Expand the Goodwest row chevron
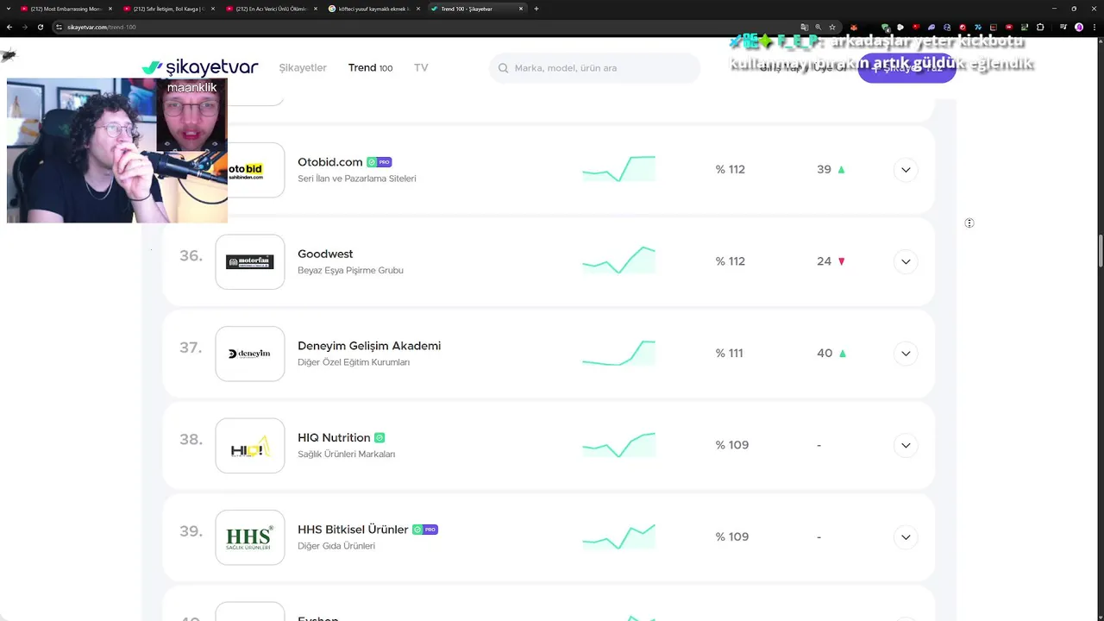This screenshot has height=621, width=1104. pyautogui.click(x=906, y=261)
